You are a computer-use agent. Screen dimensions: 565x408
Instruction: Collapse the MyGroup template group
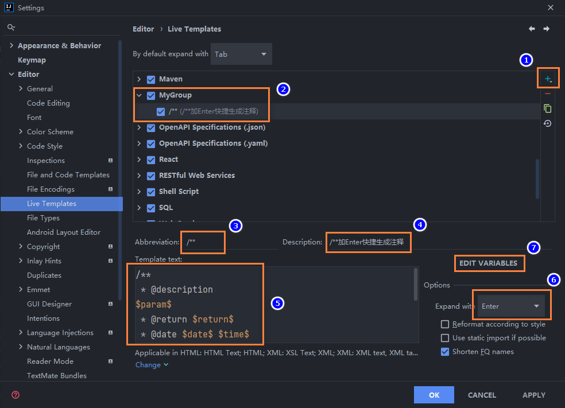[x=139, y=95]
